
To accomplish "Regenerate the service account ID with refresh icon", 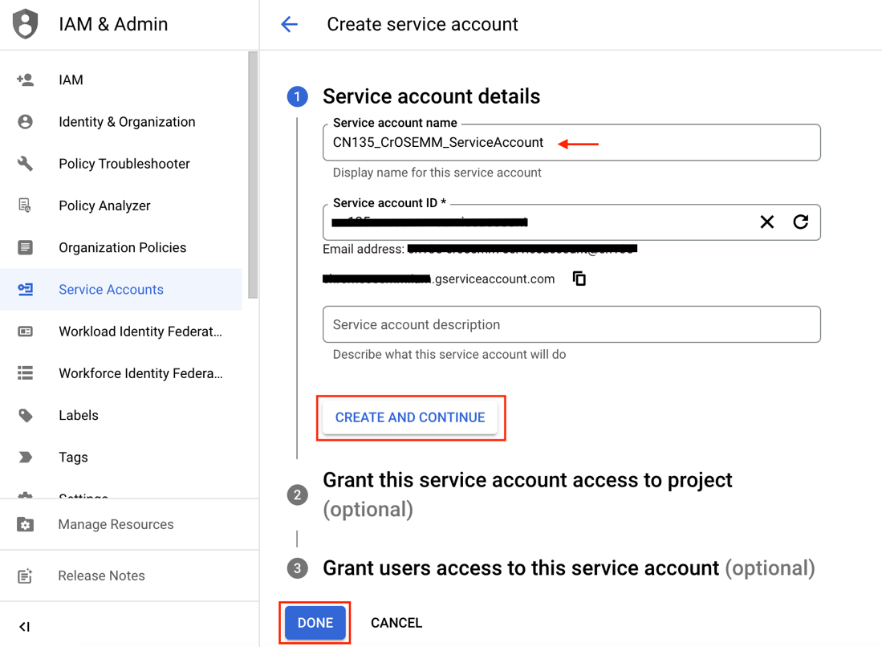I will point(800,222).
